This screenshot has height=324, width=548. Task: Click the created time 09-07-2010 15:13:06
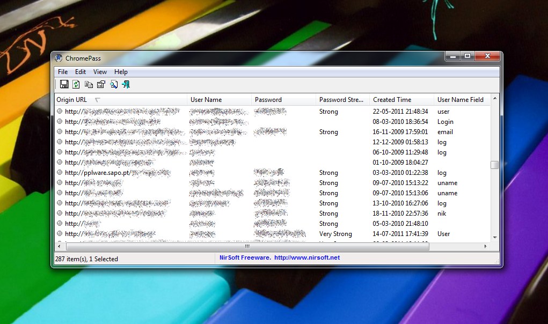[400, 193]
